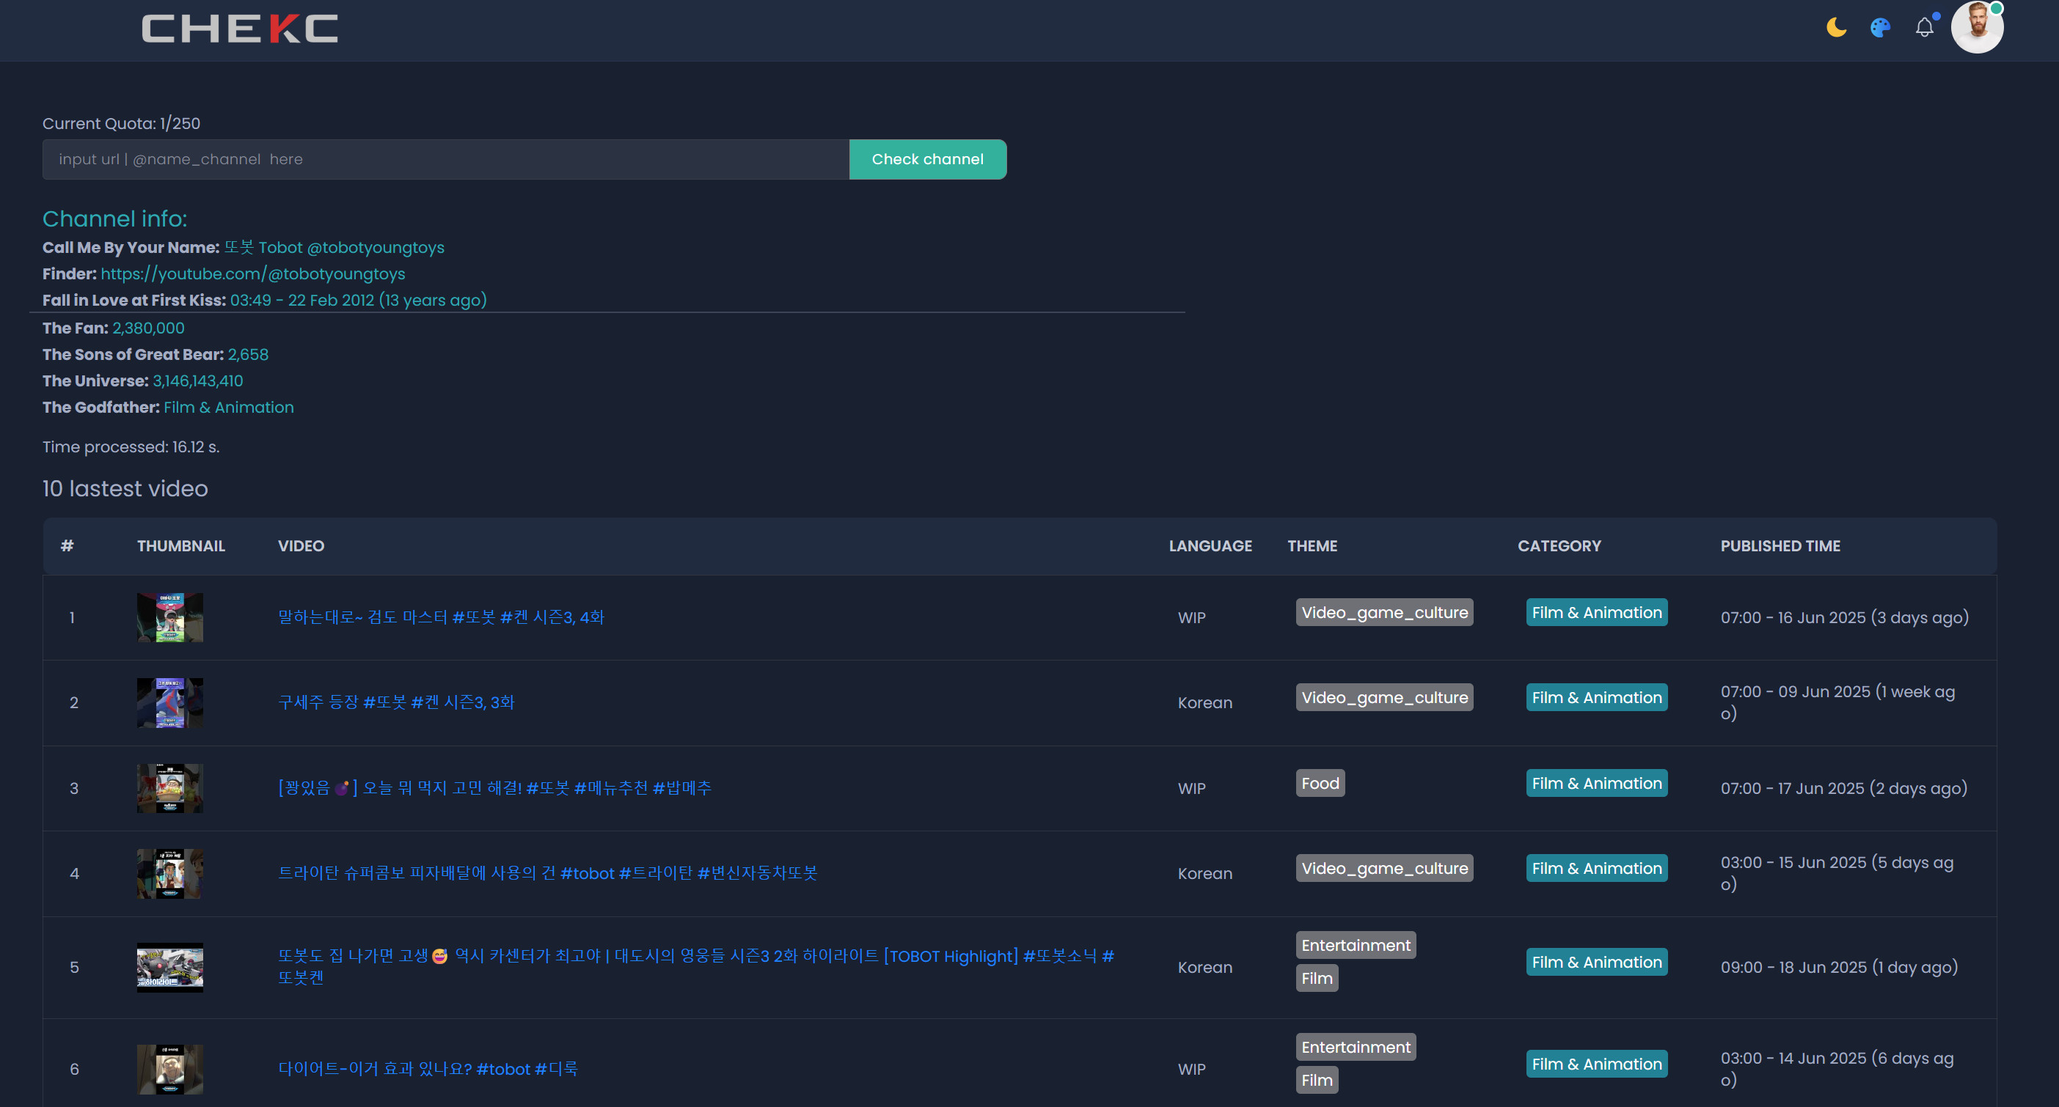The image size is (2059, 1107).
Task: Click the Food theme tag
Action: pyautogui.click(x=1320, y=784)
